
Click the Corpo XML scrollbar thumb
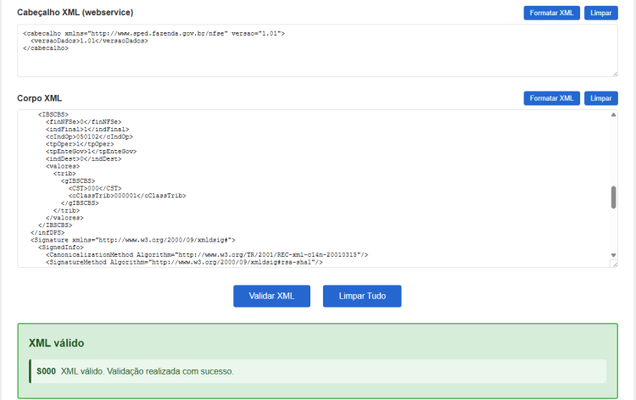[x=613, y=197]
